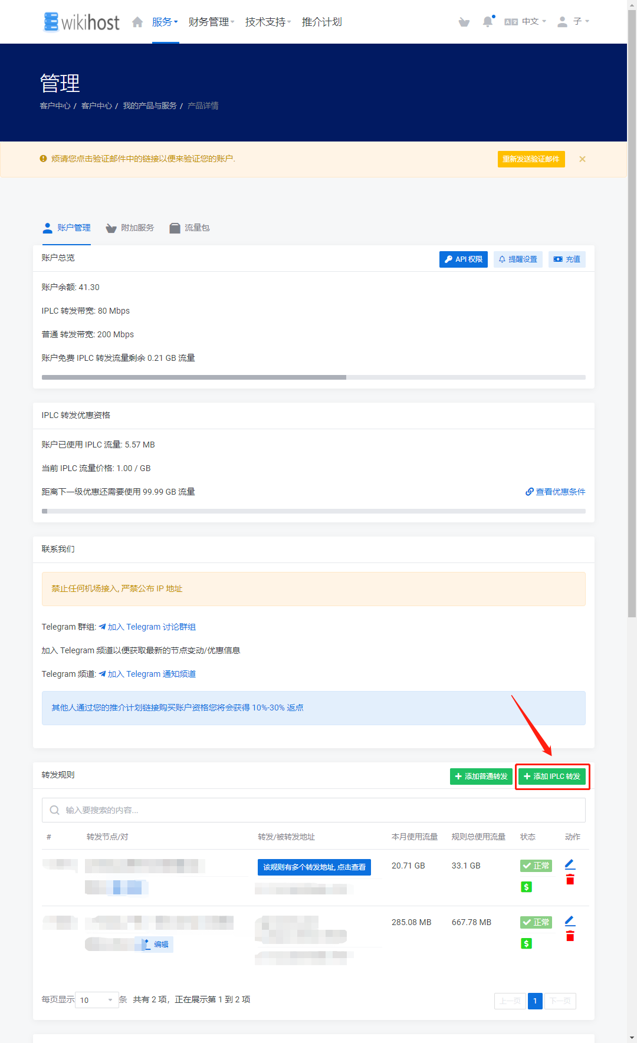Click the search magnifier icon
Image resolution: width=637 pixels, height=1043 pixels.
[x=55, y=810]
